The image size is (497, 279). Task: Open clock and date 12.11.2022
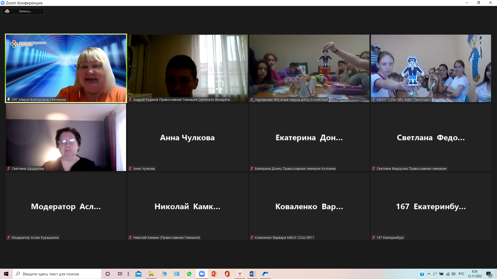click(474, 274)
